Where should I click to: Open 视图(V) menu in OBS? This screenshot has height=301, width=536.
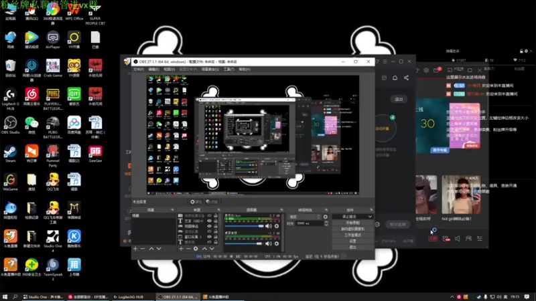coord(170,70)
